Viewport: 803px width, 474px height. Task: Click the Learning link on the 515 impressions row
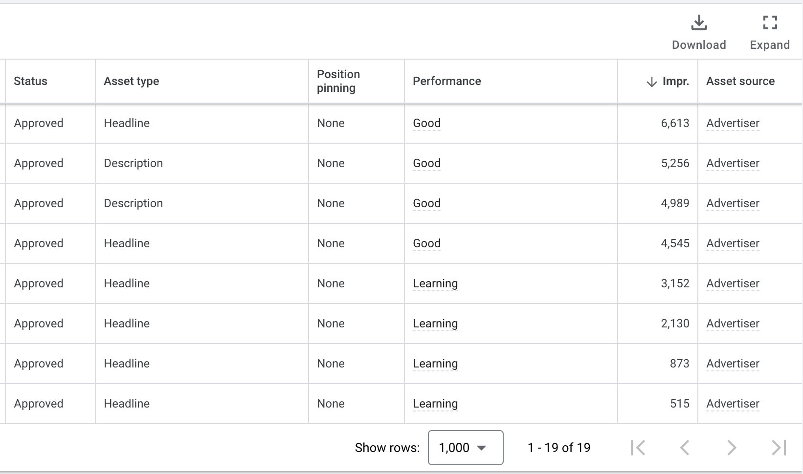coord(435,404)
